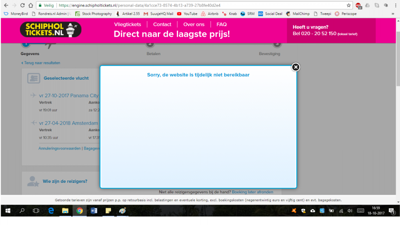Screen dimensions: 400x225
Task: Select the vr 27-10-2017 Panama City flight
Action: click(69, 96)
